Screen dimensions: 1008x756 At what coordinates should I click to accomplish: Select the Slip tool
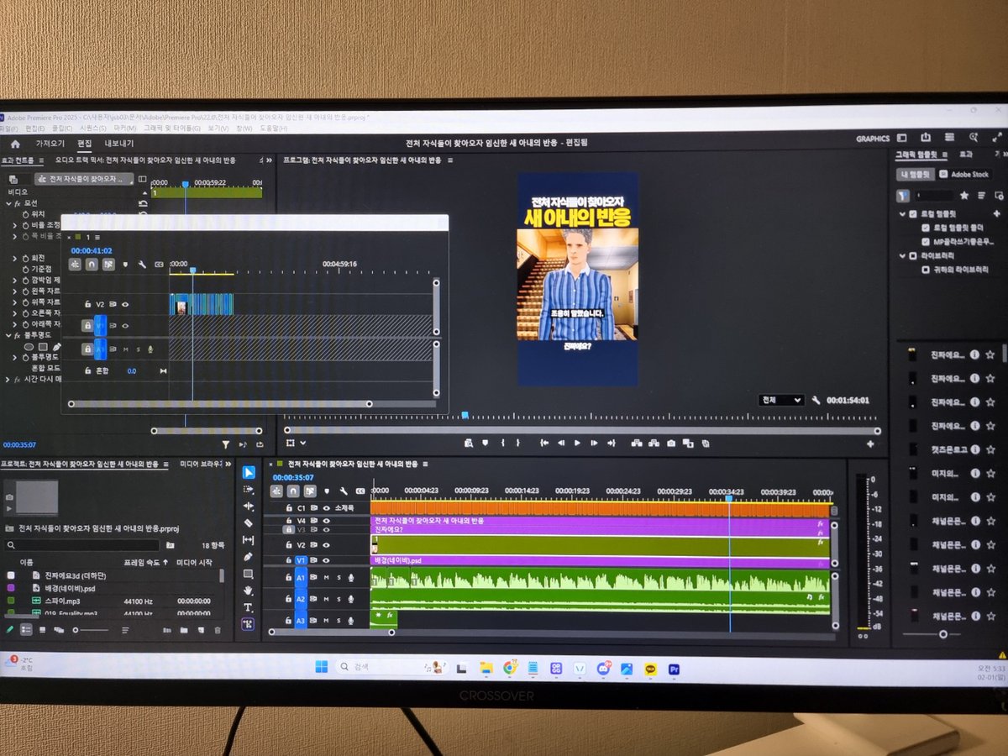[249, 539]
